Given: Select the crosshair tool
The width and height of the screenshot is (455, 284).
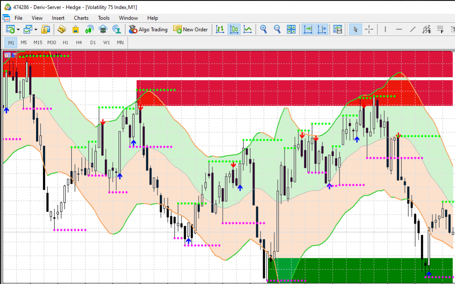Looking at the screenshot, I should tap(369, 29).
